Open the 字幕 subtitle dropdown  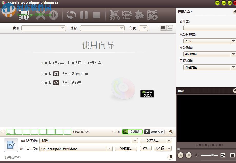[121, 28]
